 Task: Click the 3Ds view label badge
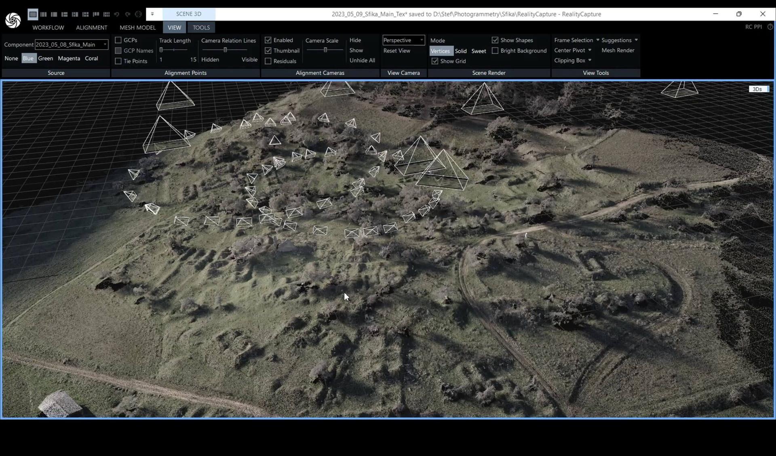tap(759, 89)
